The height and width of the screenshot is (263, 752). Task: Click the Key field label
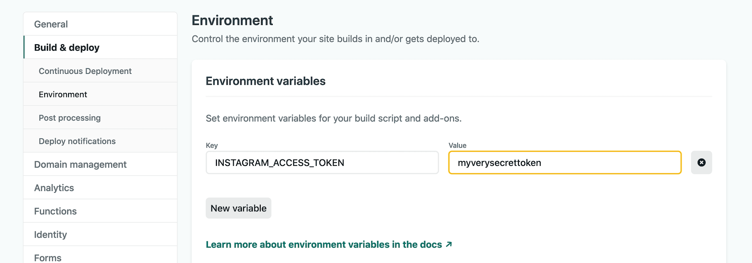tap(212, 145)
